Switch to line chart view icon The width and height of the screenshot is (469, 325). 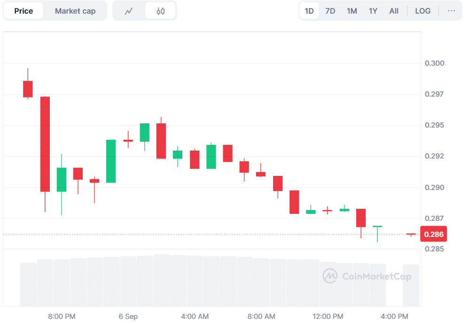[x=129, y=11]
